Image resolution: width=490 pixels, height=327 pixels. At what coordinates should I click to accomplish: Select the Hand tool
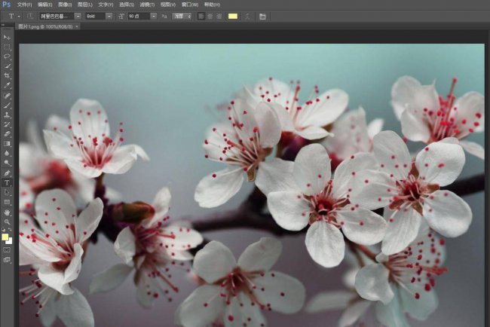click(7, 212)
